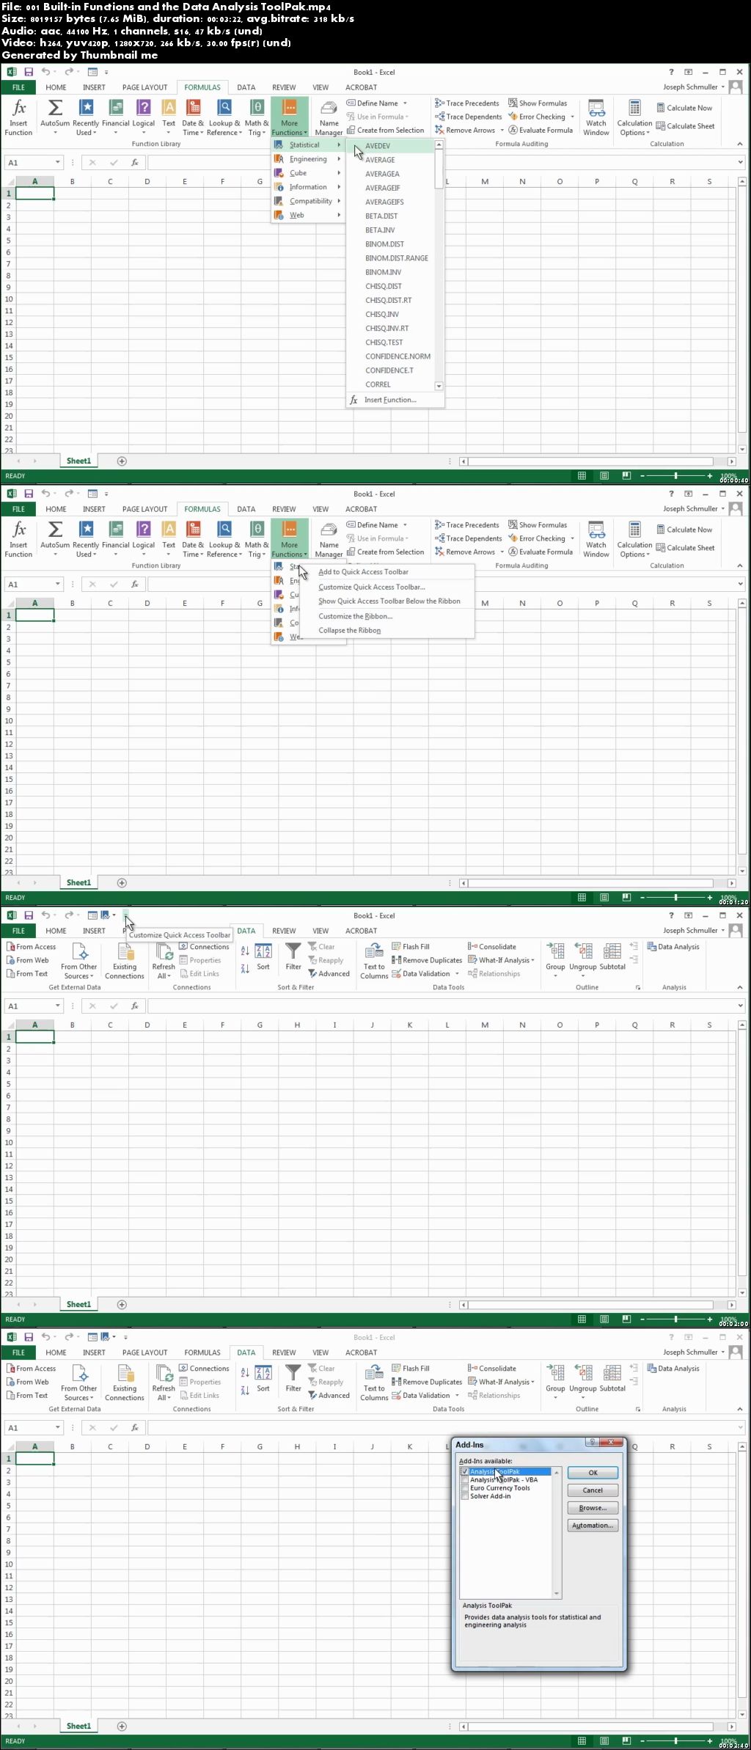The image size is (751, 1750).
Task: Click Evaluate Formula in second frame
Action: click(x=541, y=552)
